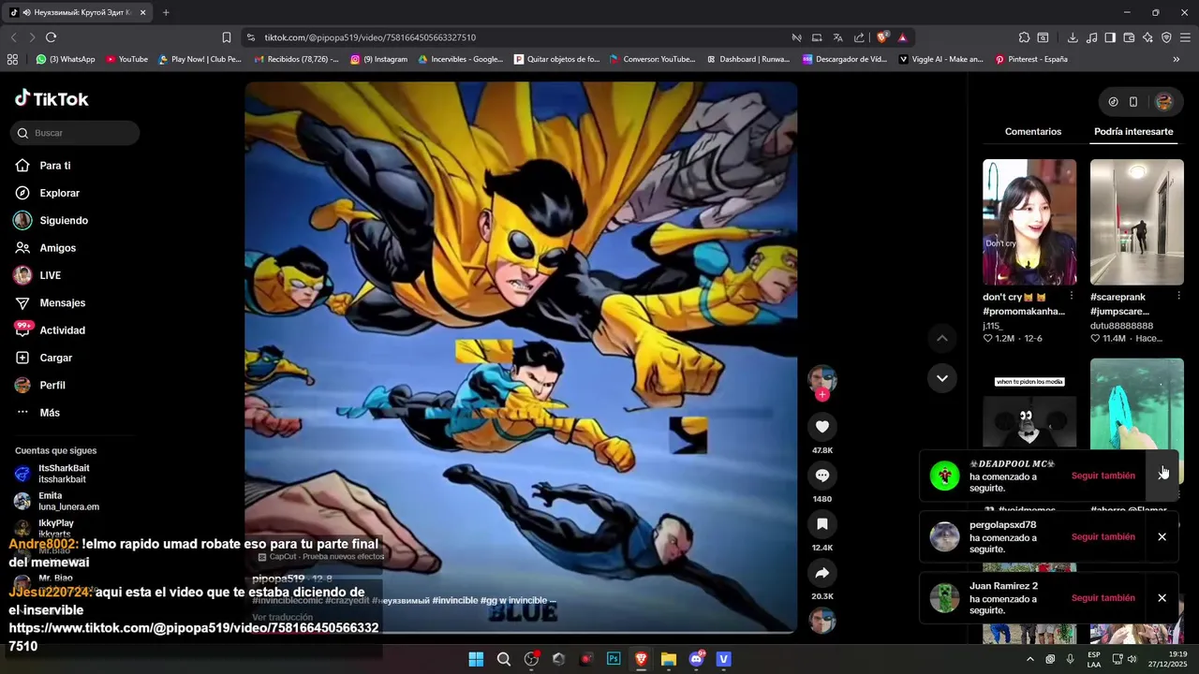Open Pinterest - España bookmark
Viewport: 1199px width, 674px height.
pos(1031,59)
